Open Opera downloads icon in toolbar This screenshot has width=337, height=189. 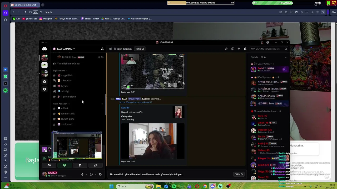(x=312, y=12)
